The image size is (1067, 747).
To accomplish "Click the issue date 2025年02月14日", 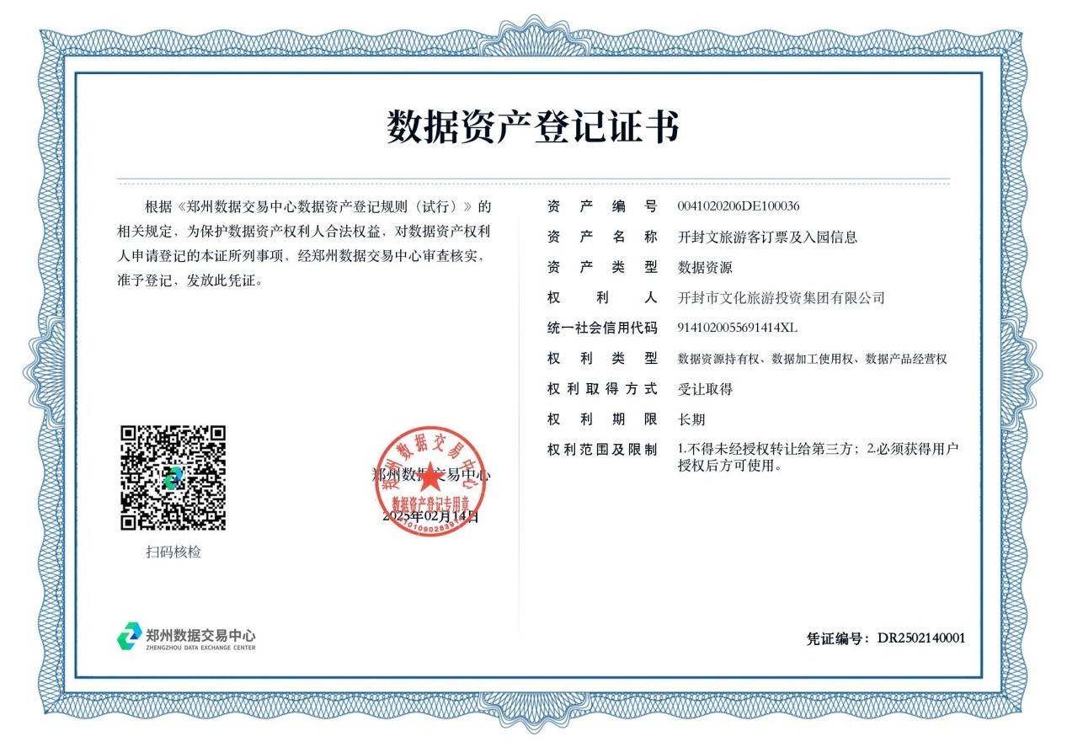I will pyautogui.click(x=430, y=516).
